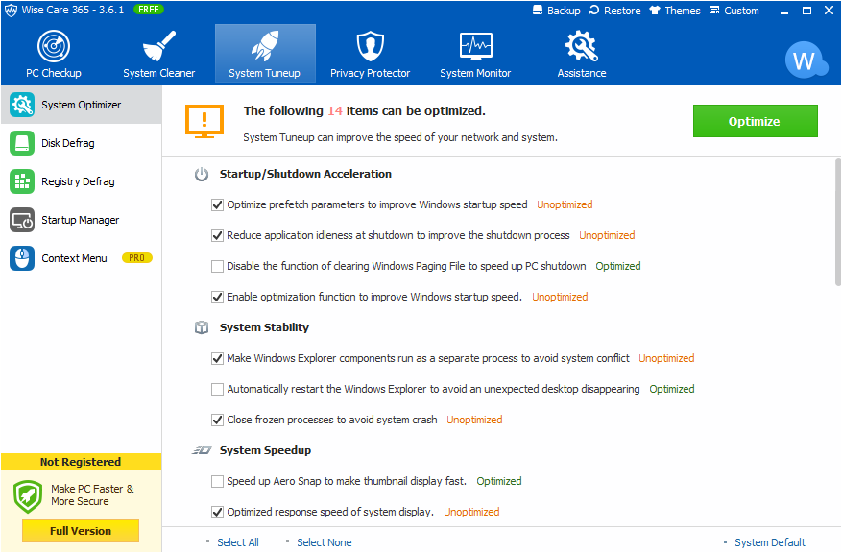The height and width of the screenshot is (553, 842).
Task: Check Speed up Aero Snap checkbox
Action: click(x=218, y=481)
